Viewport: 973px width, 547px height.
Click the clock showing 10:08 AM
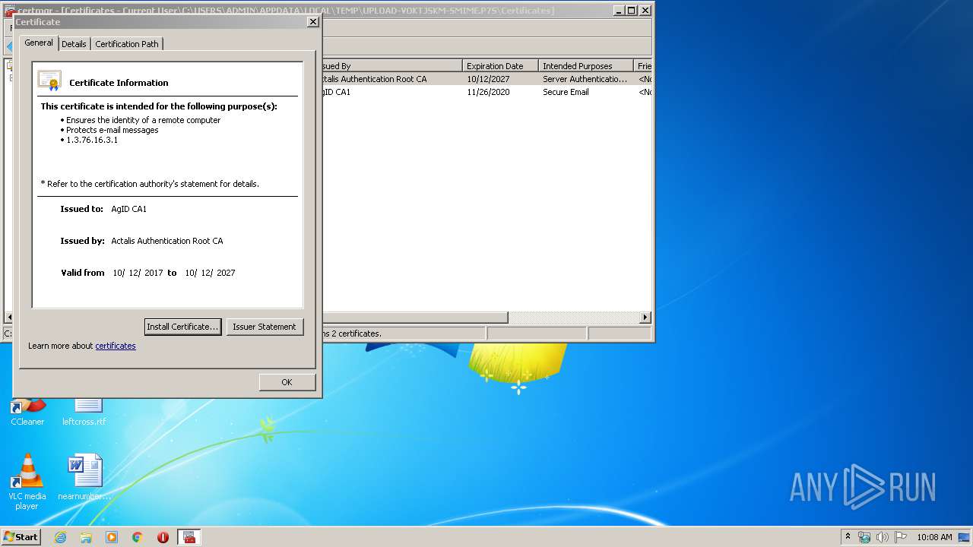click(x=934, y=537)
